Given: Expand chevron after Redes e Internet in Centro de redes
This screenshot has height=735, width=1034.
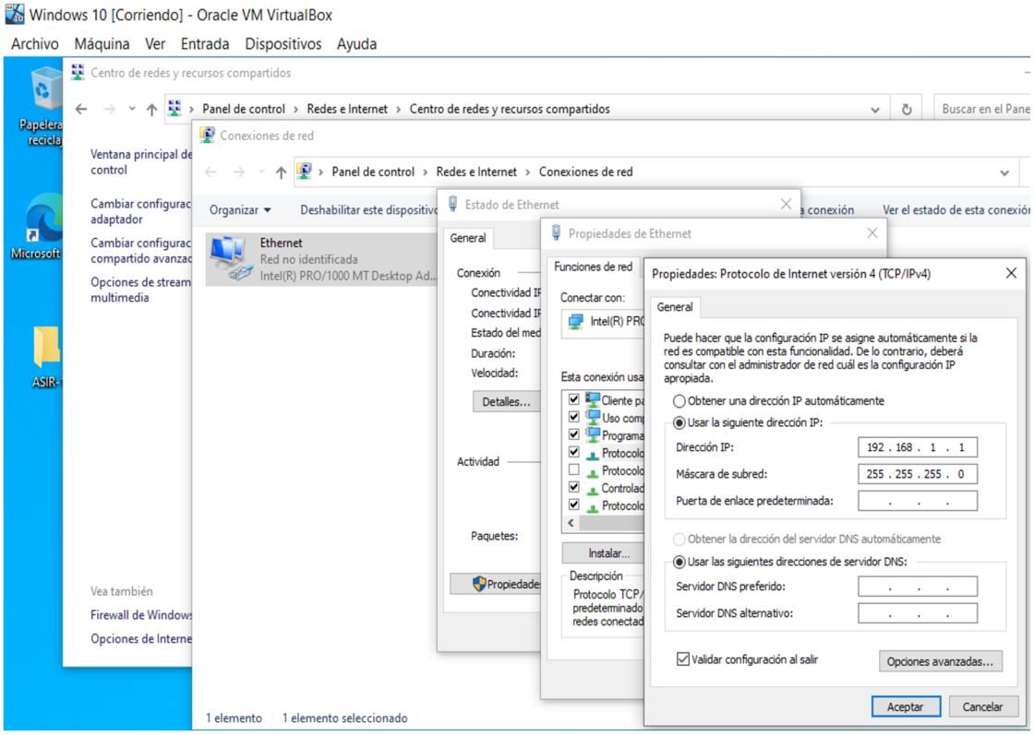Looking at the screenshot, I should (x=398, y=110).
